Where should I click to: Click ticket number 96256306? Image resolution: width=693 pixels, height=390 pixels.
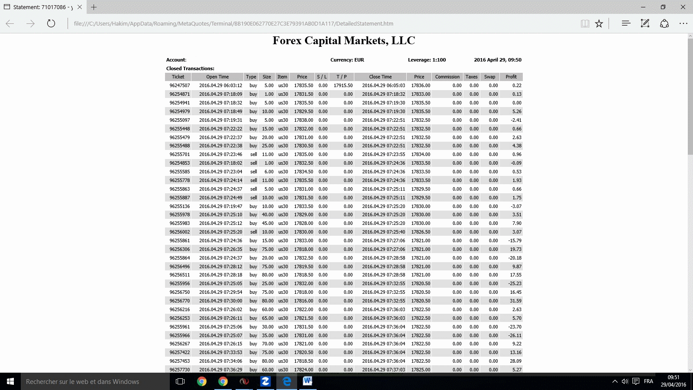180,249
